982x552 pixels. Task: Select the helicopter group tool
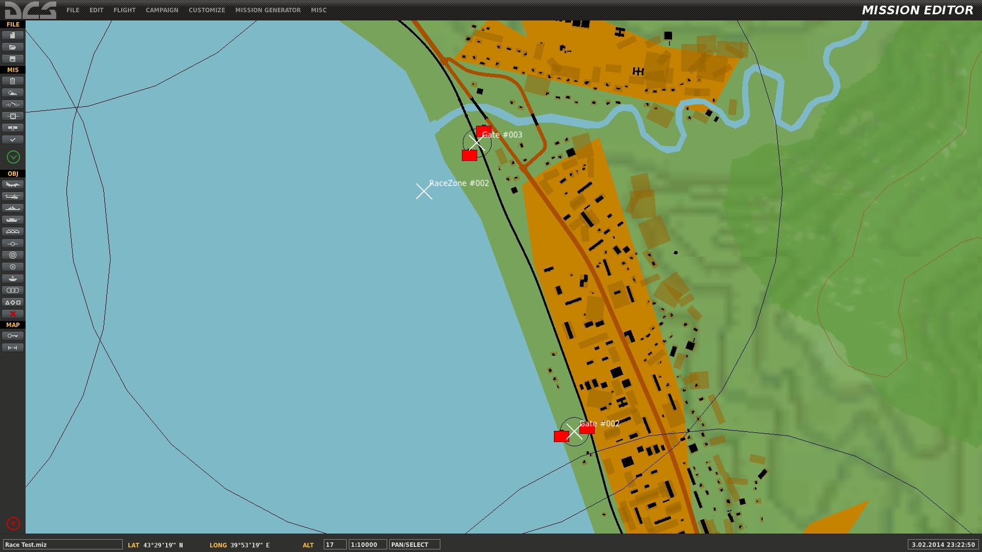pyautogui.click(x=13, y=196)
